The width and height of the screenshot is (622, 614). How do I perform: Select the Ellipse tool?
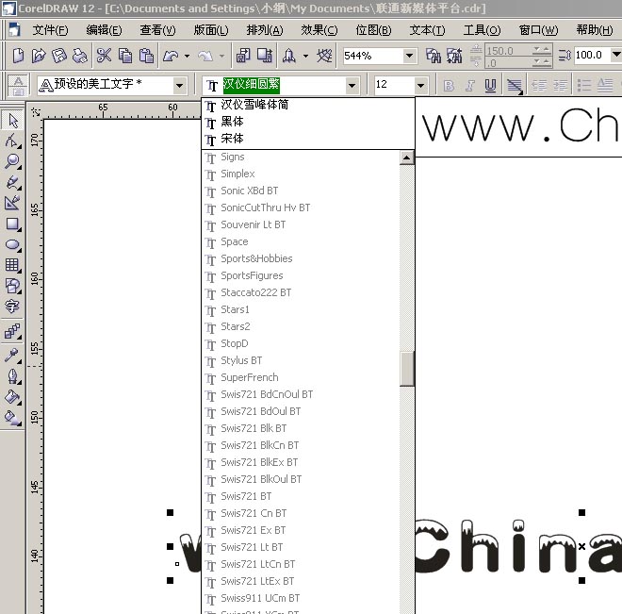click(12, 244)
